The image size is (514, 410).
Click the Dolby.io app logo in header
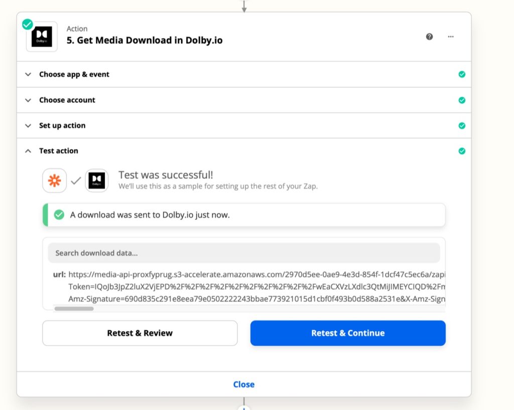tap(42, 37)
